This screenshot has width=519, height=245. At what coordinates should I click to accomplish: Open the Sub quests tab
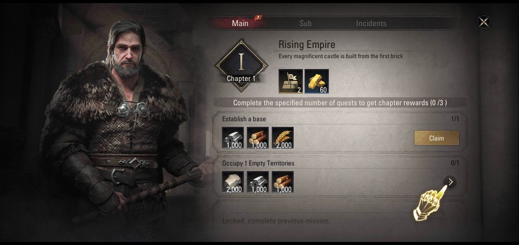305,23
